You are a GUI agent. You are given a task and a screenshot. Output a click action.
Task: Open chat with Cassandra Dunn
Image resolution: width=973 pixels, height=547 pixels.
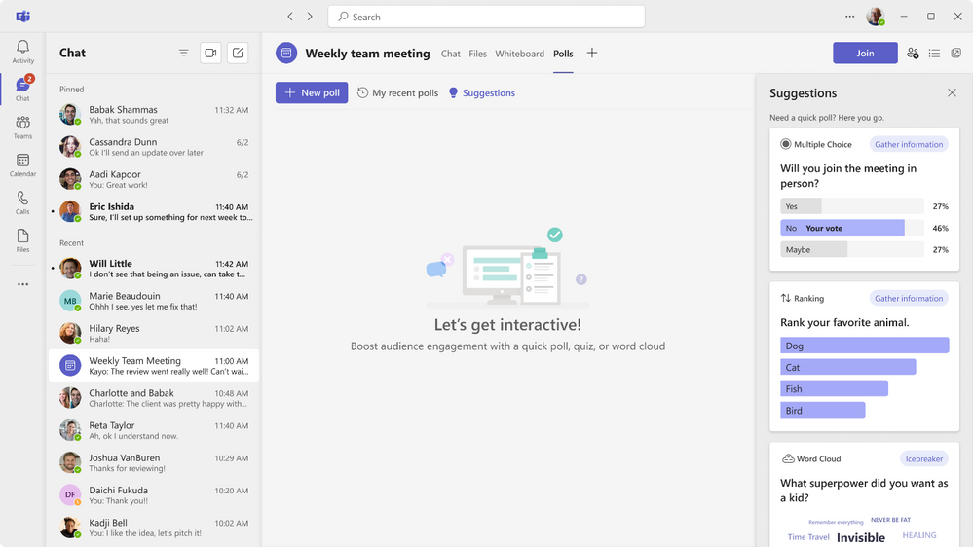tap(154, 147)
